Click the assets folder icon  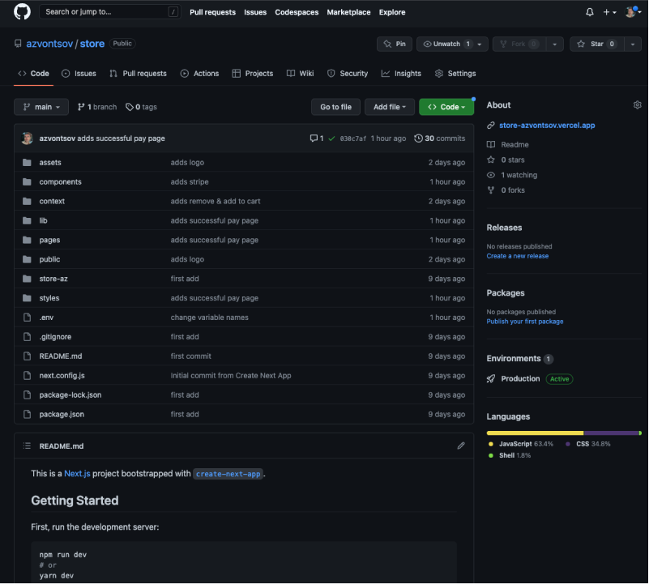(27, 162)
